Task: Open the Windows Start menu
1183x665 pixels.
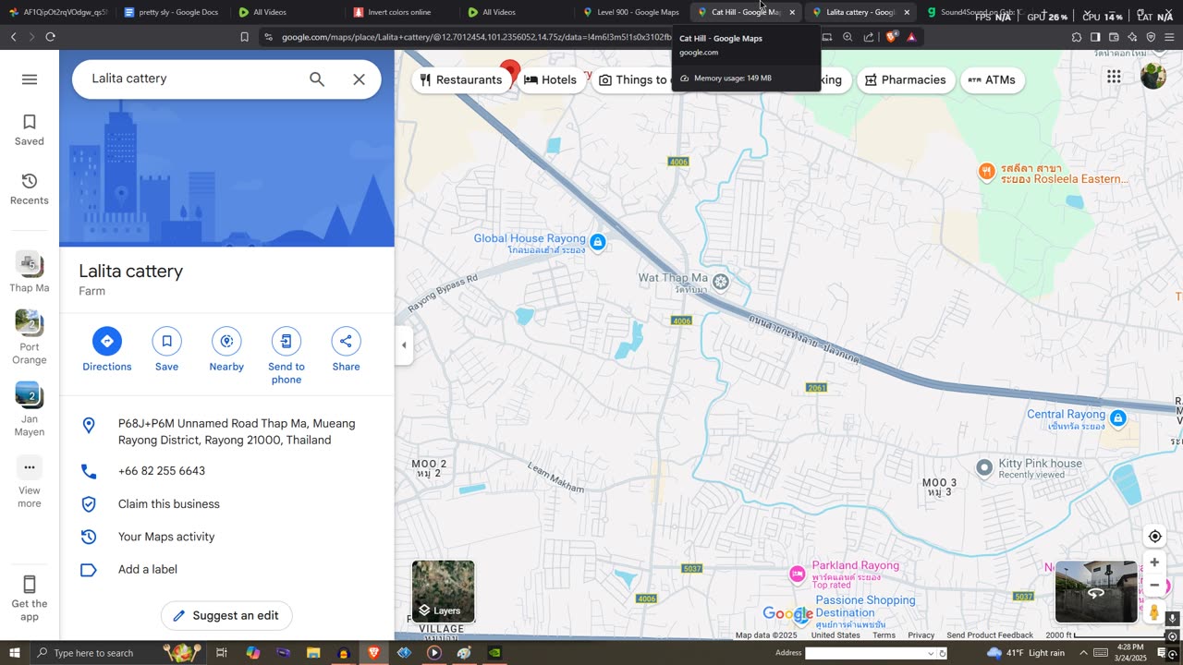Action: click(14, 653)
